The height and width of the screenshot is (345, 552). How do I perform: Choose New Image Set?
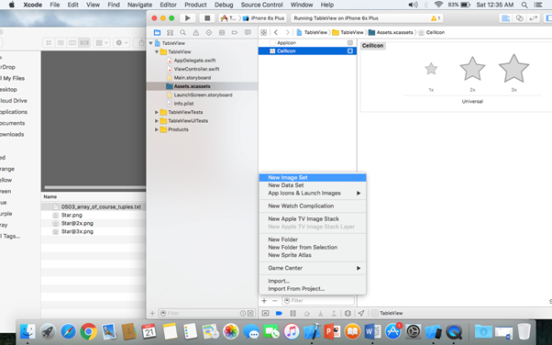[x=313, y=178]
